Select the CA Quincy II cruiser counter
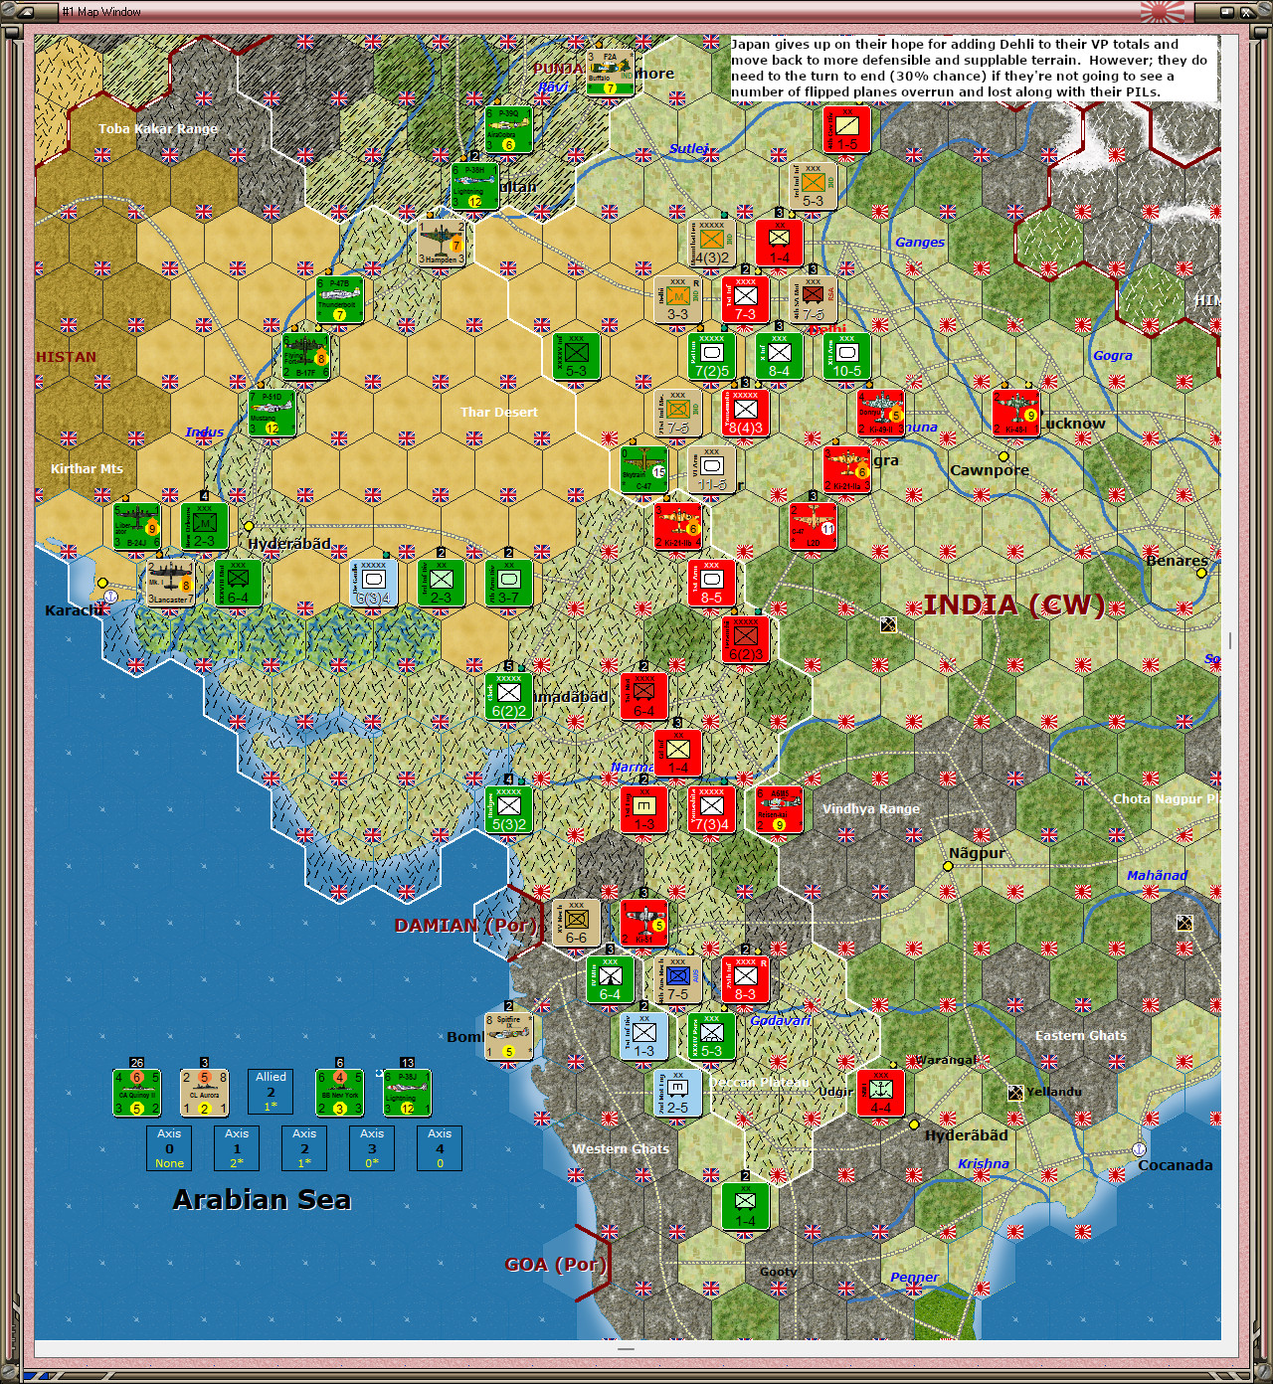Image resolution: width=1273 pixels, height=1384 pixels. click(x=137, y=1093)
